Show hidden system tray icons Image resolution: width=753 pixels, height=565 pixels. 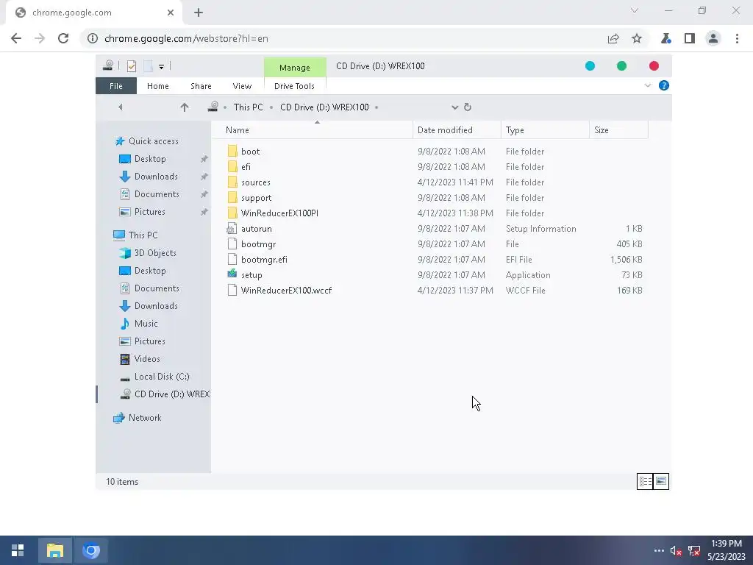(x=659, y=550)
